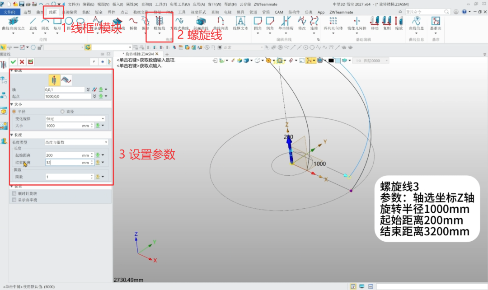Confirm helix with green checkmark
Screen dimensions: 488x290
(x=13, y=62)
